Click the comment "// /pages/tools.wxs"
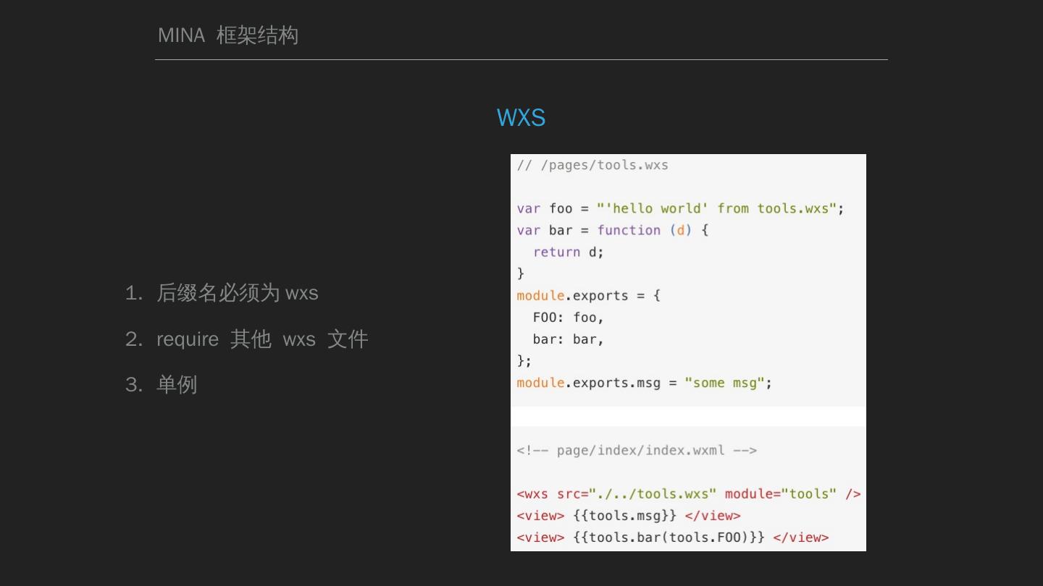 point(592,165)
